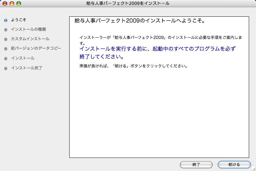Select the カスタムインストール step

[x=30, y=39]
